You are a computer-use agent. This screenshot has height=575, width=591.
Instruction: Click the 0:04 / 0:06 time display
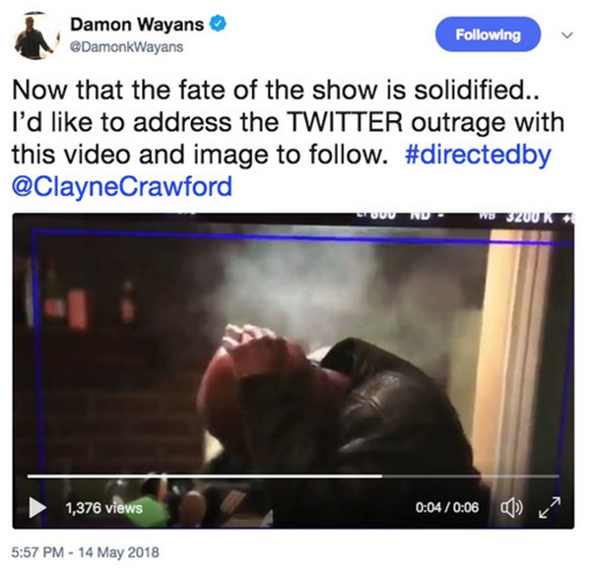[x=447, y=507]
